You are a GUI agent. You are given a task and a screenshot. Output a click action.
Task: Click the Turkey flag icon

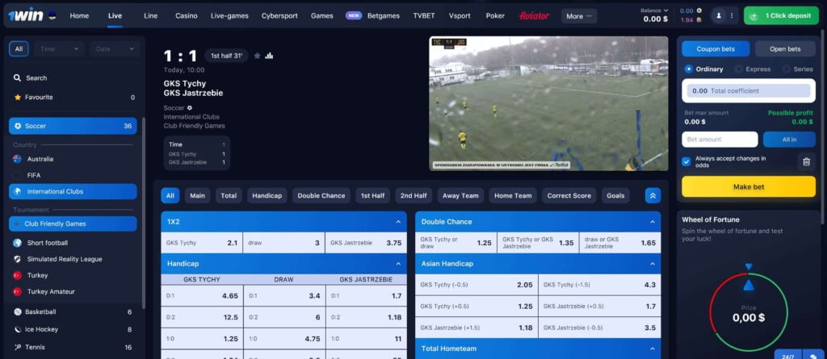click(18, 275)
